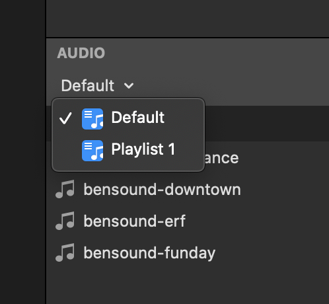Image resolution: width=329 pixels, height=304 pixels.
Task: Choose Playlist 1 from the menu
Action: 128,151
